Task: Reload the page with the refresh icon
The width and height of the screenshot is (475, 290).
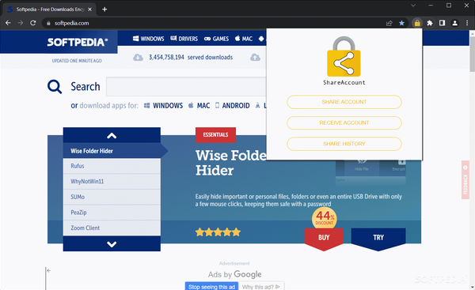Action: point(33,23)
